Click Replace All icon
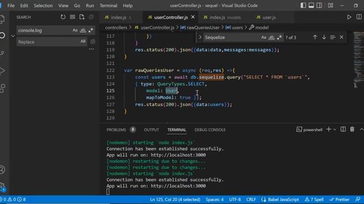The width and height of the screenshot is (364, 204). coord(93,41)
